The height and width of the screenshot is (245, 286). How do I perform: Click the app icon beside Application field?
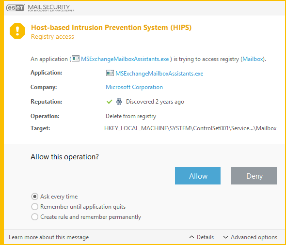click(x=110, y=73)
